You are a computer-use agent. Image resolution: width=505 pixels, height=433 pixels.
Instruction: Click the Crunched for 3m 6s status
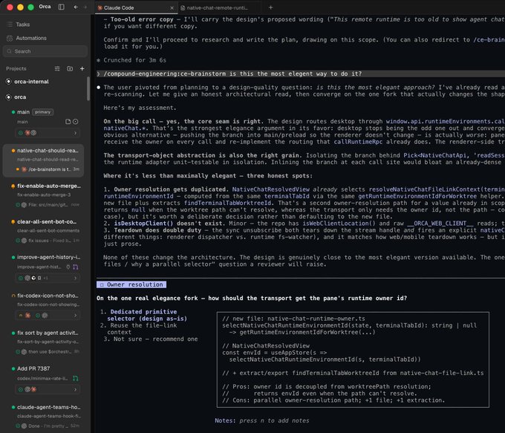[x=131, y=60]
